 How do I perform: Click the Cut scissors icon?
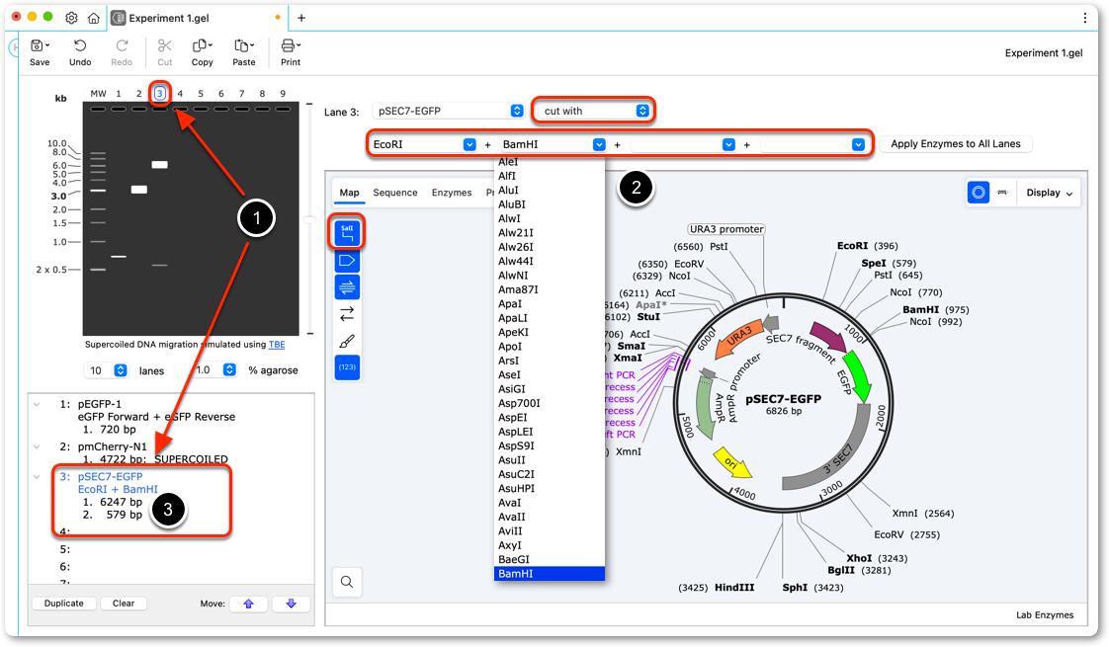pos(165,46)
